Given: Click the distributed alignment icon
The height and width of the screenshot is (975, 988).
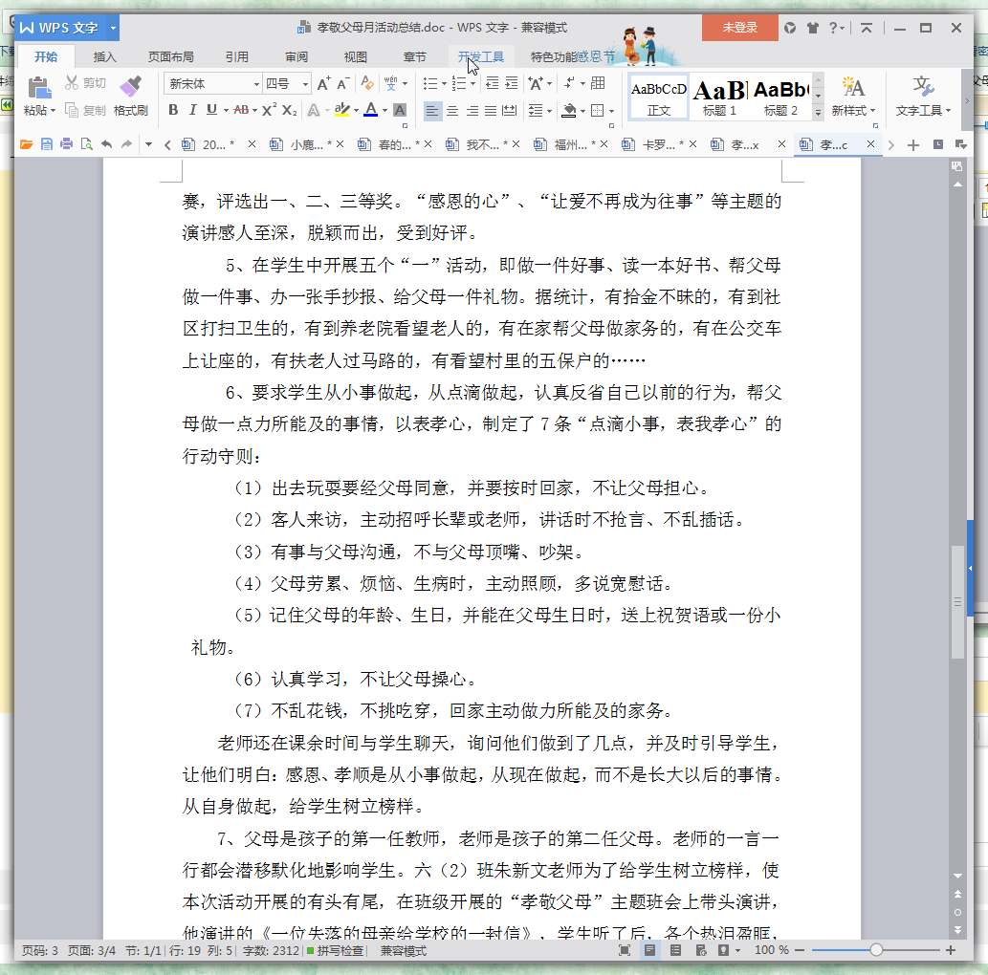Looking at the screenshot, I should click(509, 111).
